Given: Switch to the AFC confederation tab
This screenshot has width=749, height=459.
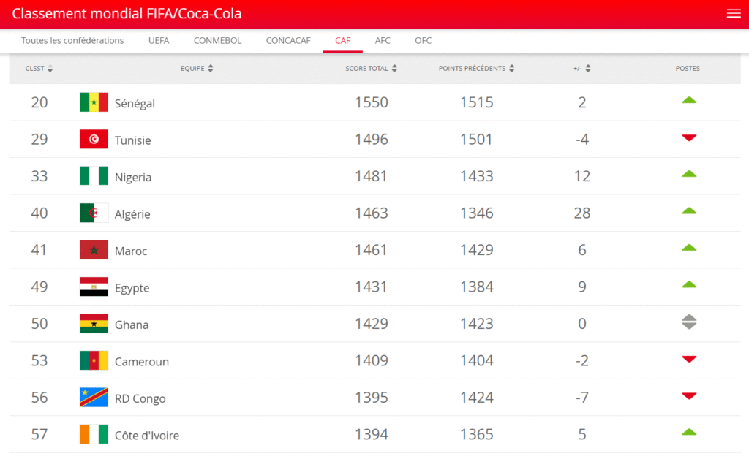Looking at the screenshot, I should [383, 40].
